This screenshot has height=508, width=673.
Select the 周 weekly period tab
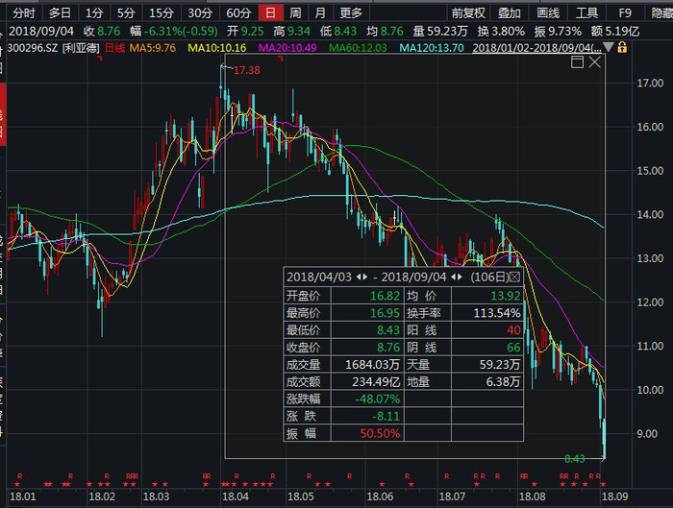tap(295, 12)
